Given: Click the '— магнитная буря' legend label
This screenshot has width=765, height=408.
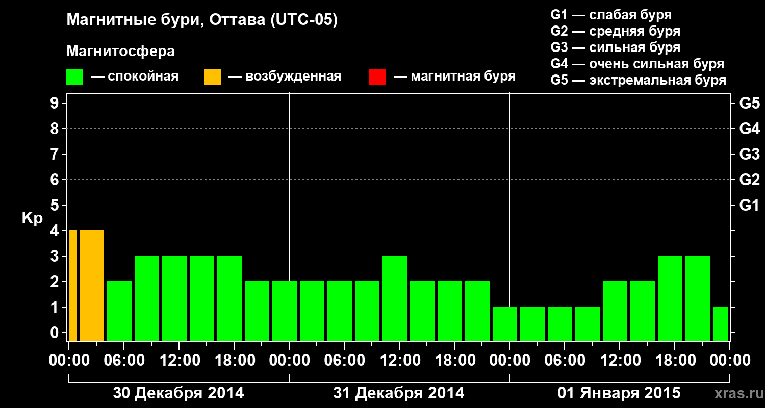Looking at the screenshot, I should point(454,77).
